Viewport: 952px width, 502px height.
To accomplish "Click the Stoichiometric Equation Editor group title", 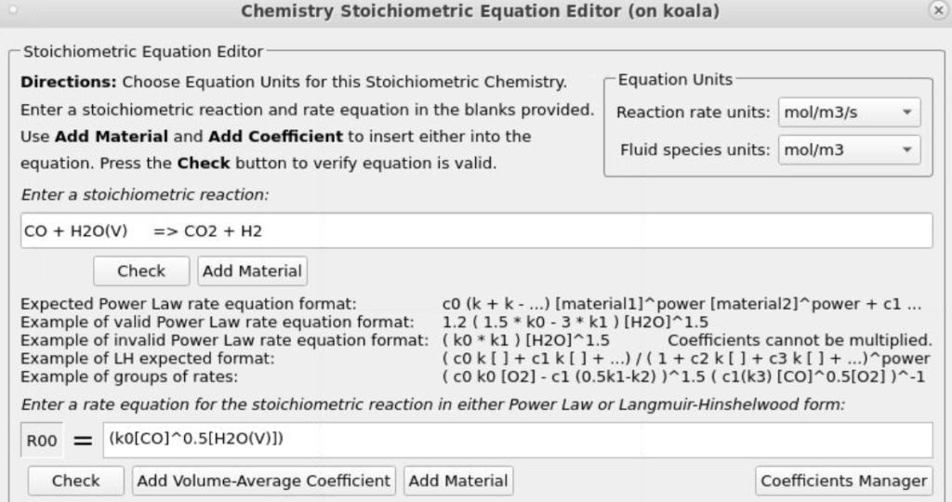I will pyautogui.click(x=142, y=52).
